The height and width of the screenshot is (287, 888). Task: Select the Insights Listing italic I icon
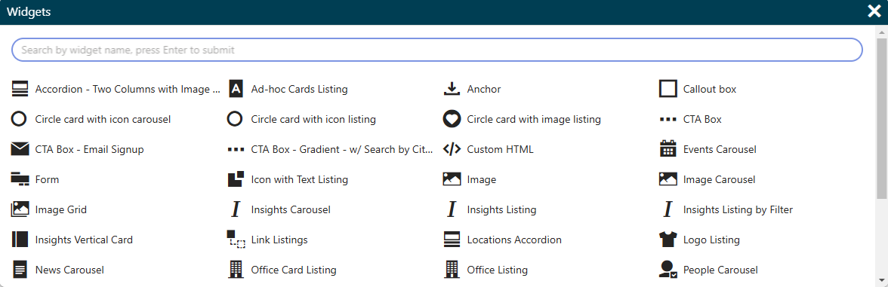pyautogui.click(x=452, y=209)
